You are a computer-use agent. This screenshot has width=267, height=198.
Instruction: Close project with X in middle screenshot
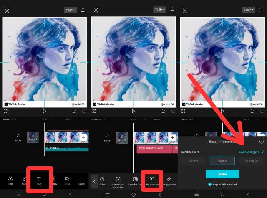(96, 10)
